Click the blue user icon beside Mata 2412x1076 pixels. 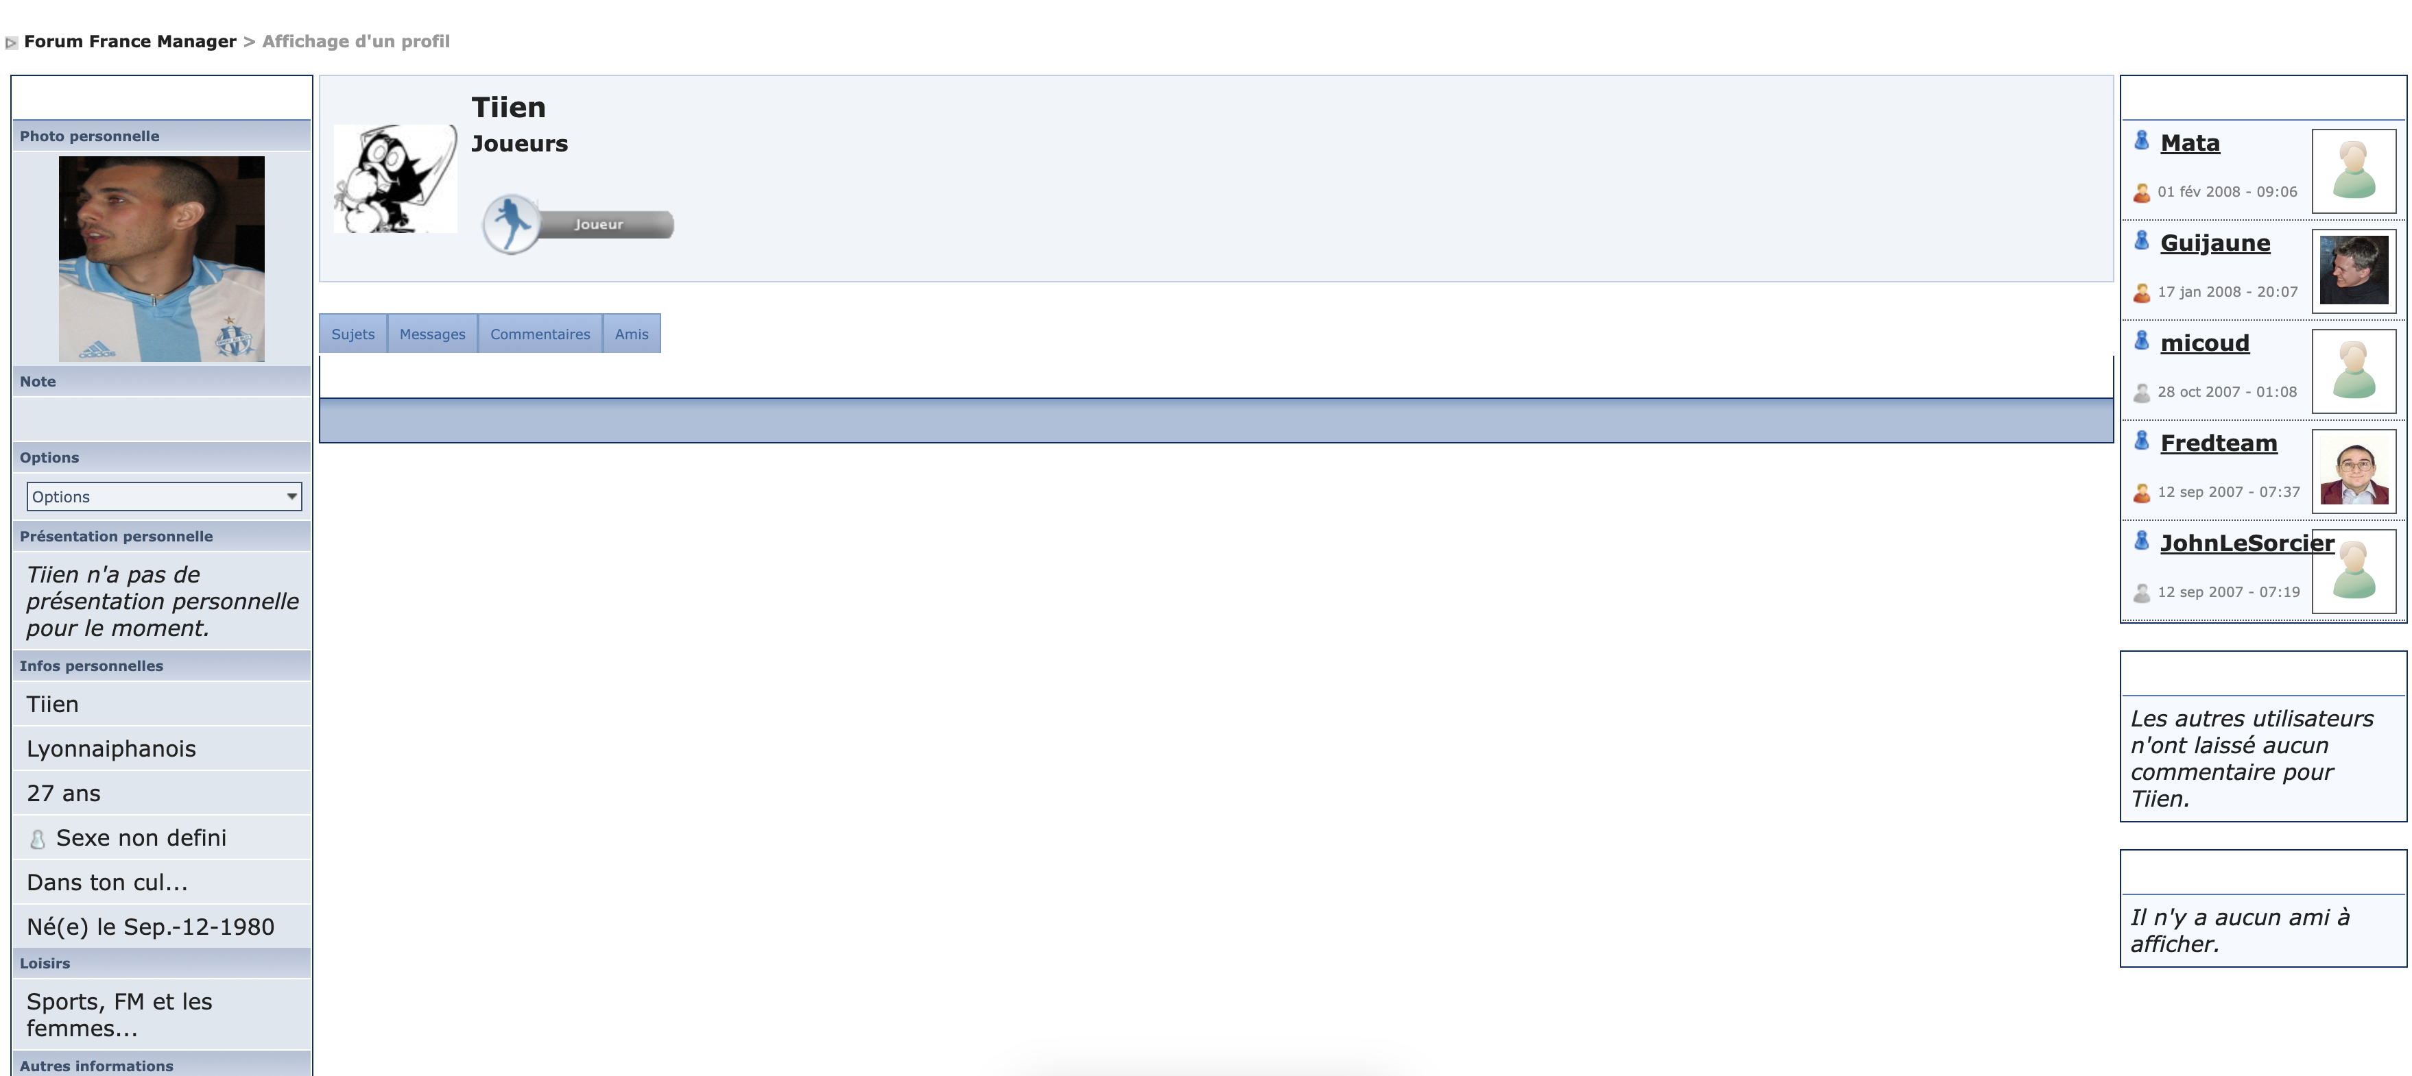point(2141,141)
